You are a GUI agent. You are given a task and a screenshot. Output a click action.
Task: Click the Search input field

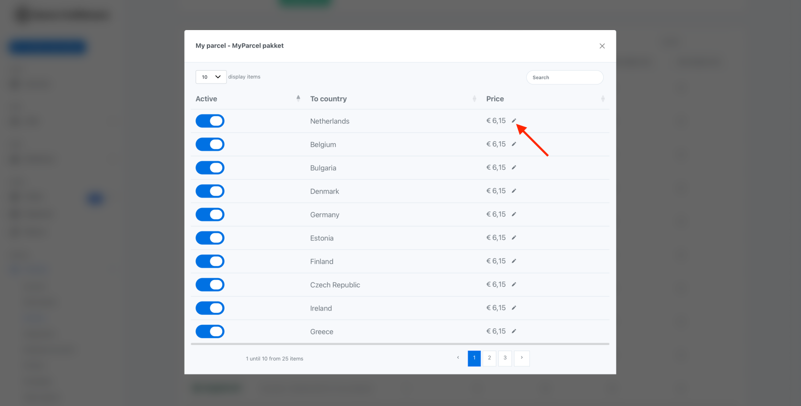565,77
